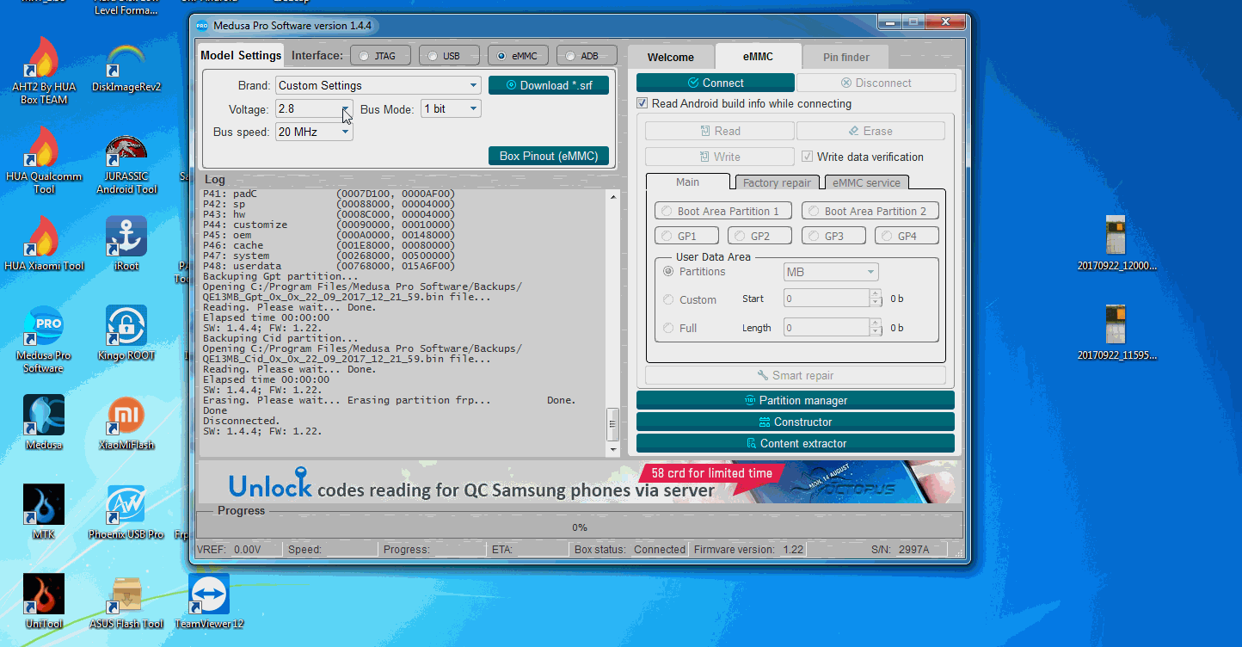Click the Medusa Pro icon in the title bar

point(202,26)
